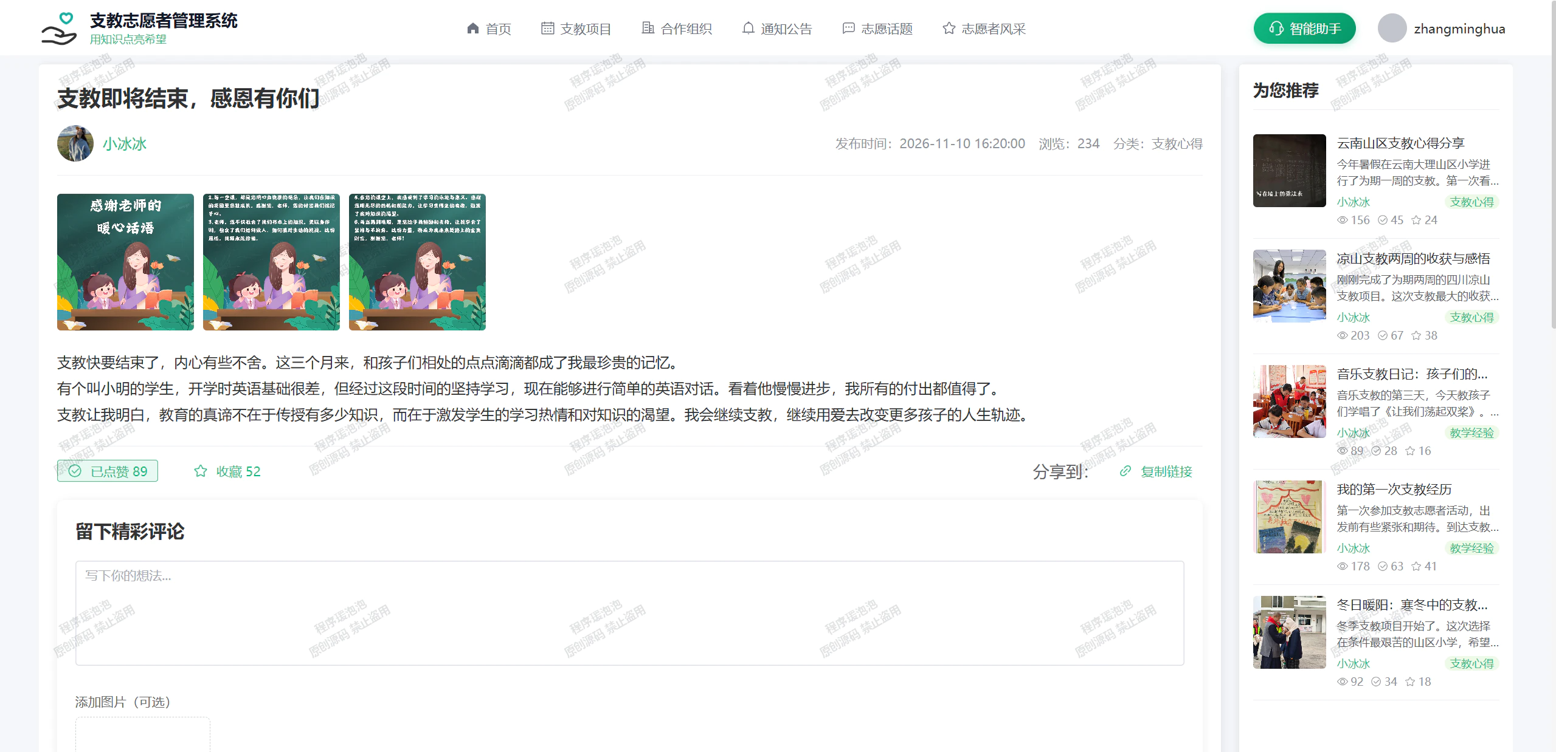The image size is (1556, 752).
Task: Click the favorites star icon showing 18
Action: [1410, 682]
